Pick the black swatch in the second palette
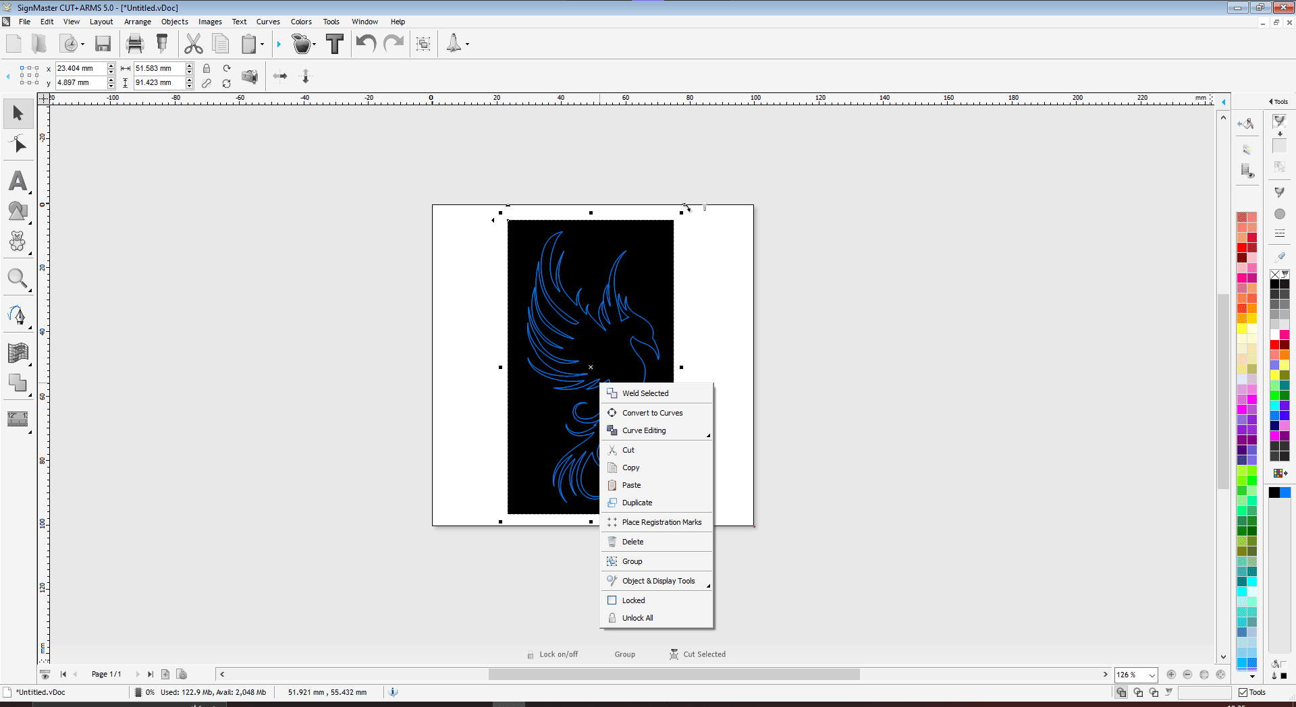Screen dimensions: 1296x707 (x=1275, y=284)
